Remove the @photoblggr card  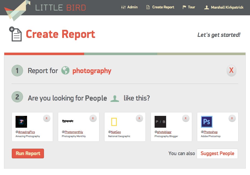186,118
